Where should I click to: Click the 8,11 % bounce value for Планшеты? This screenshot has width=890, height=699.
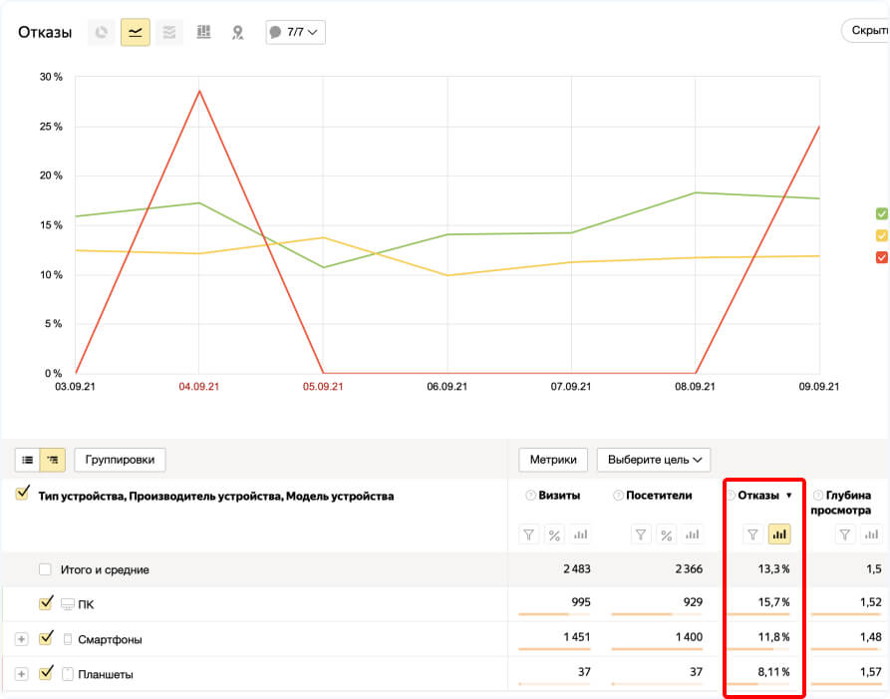coord(773,672)
